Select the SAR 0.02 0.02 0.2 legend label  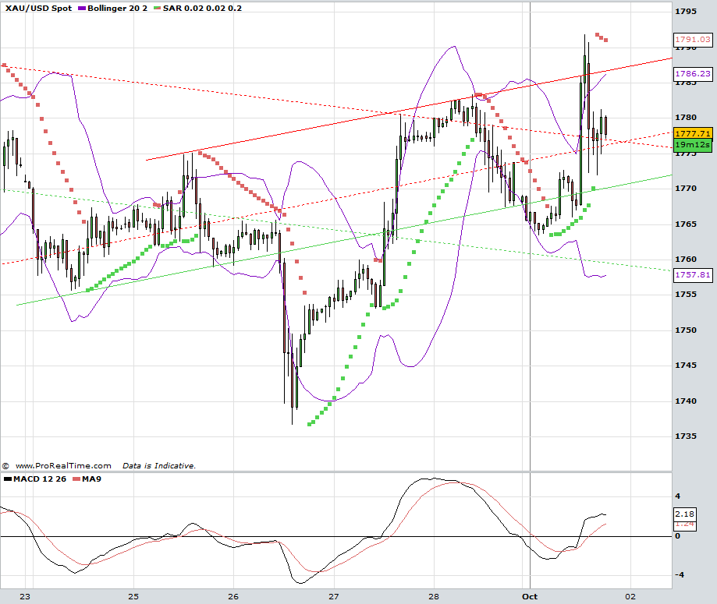[x=202, y=9]
